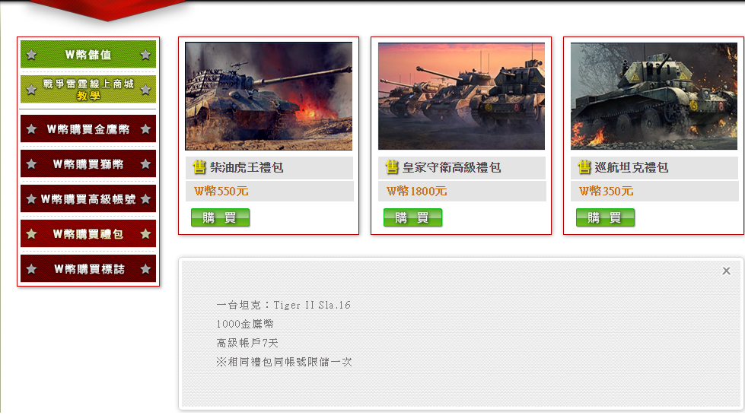Buy the 巡航坦克禮包 with 購買 button
This screenshot has width=745, height=415.
[605, 217]
